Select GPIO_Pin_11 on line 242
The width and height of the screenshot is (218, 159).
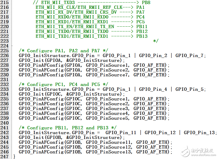[x=121, y=133]
